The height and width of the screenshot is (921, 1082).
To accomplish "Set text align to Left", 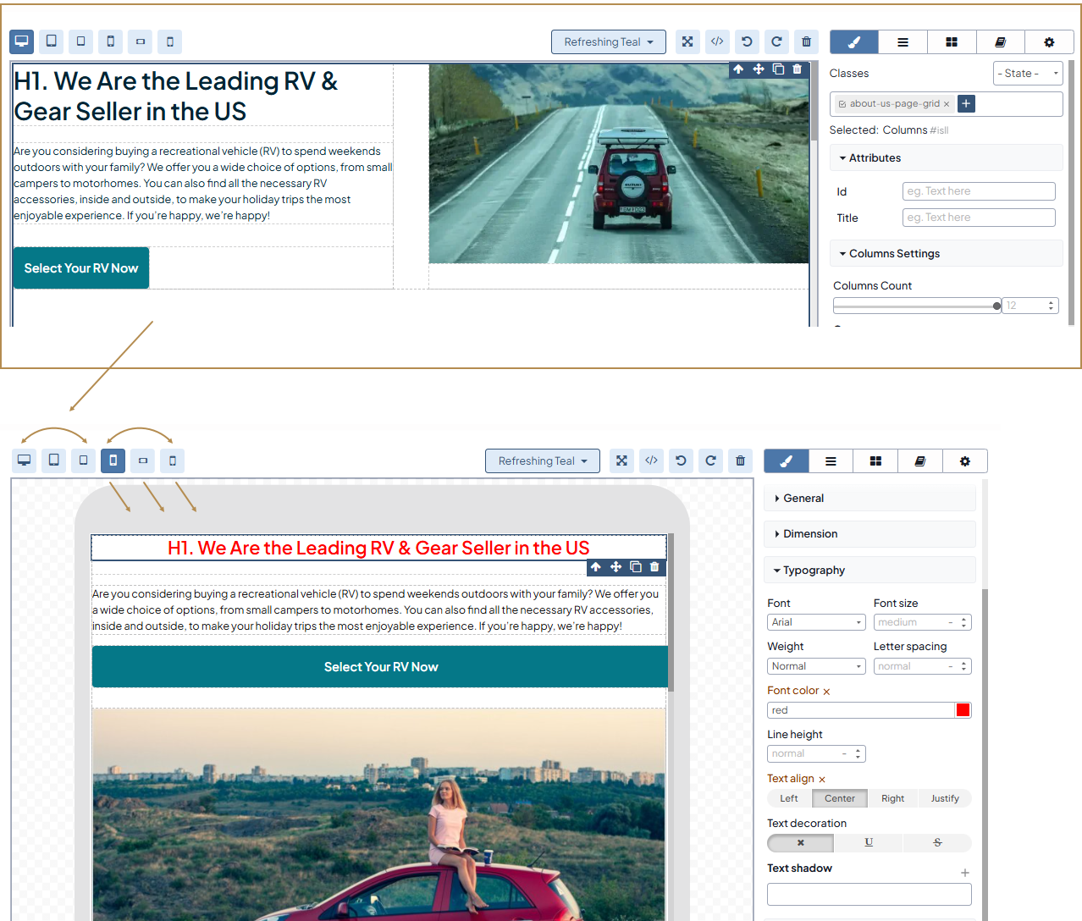I will click(789, 798).
